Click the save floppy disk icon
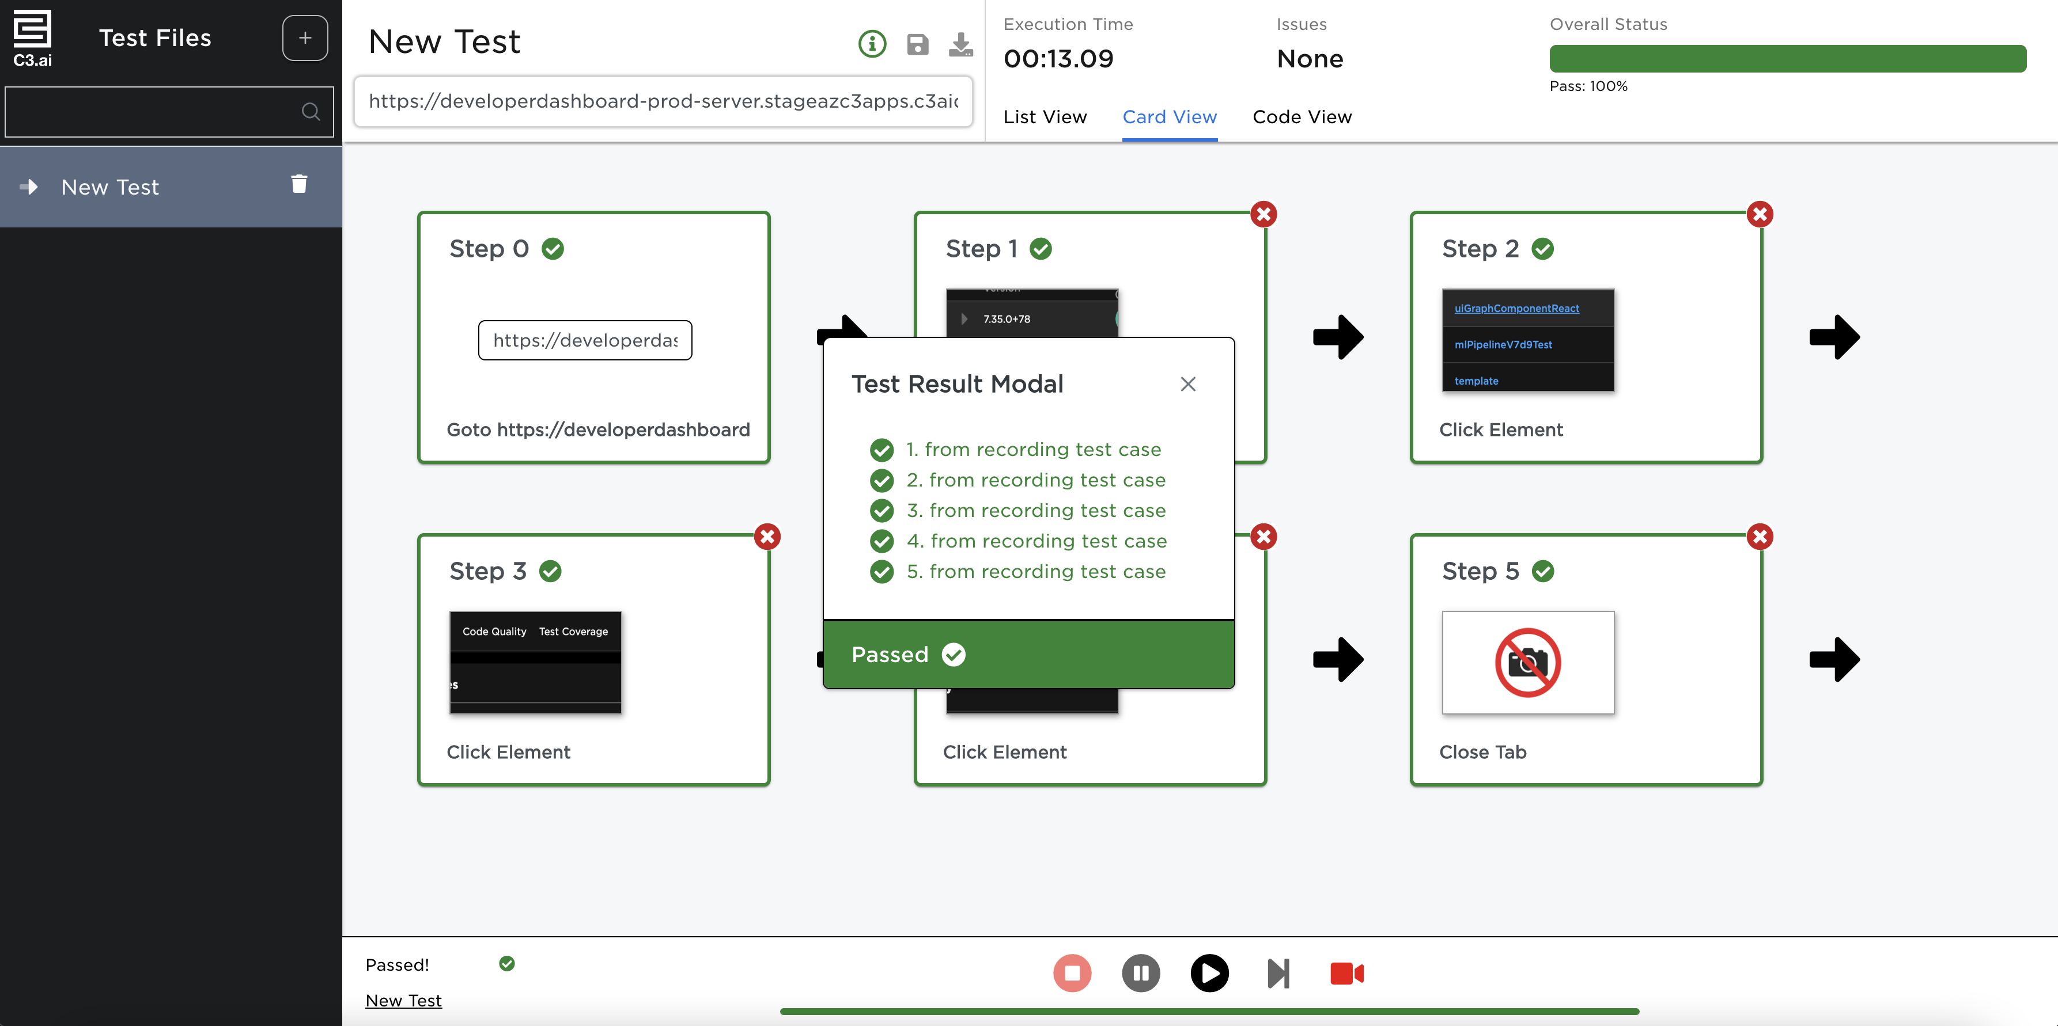Viewport: 2058px width, 1026px height. 917,44
